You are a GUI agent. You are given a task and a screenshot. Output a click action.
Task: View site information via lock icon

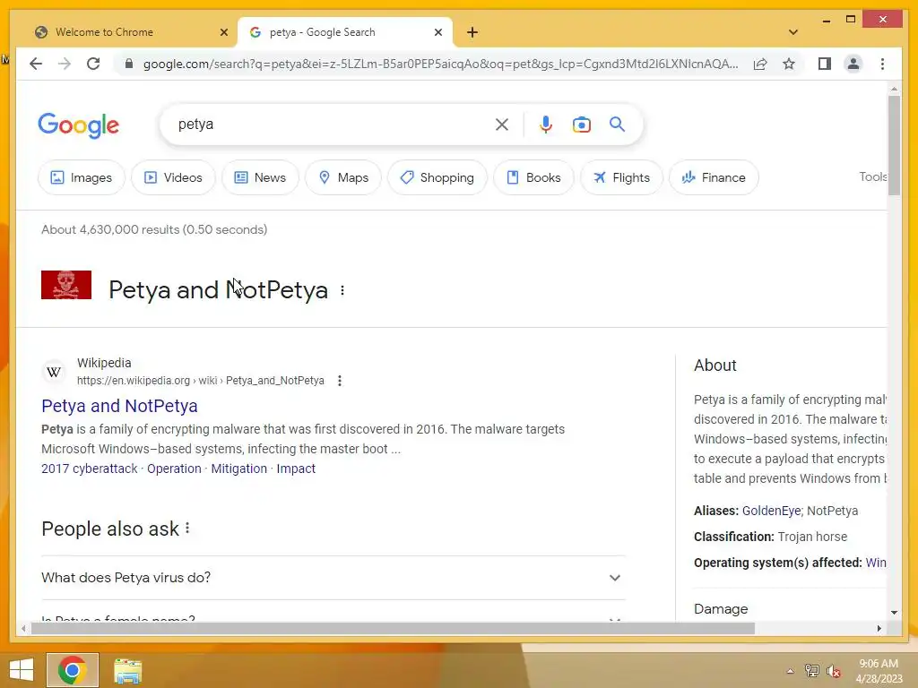pyautogui.click(x=129, y=64)
